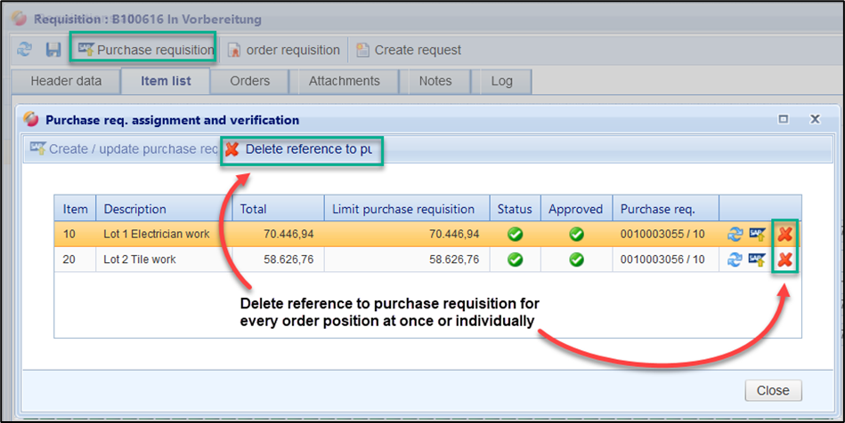Viewport: 845px width, 423px height.
Task: Open the Attachments tab
Action: pos(344,81)
